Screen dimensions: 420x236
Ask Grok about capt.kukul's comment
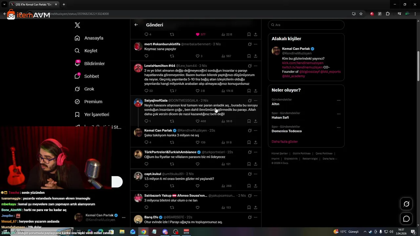pos(250,174)
